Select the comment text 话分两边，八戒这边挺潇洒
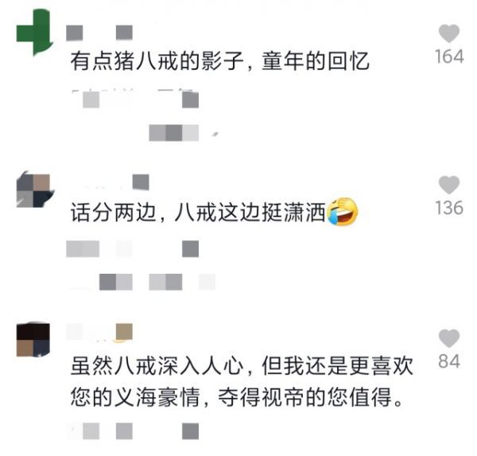477x456 pixels. coord(198,212)
